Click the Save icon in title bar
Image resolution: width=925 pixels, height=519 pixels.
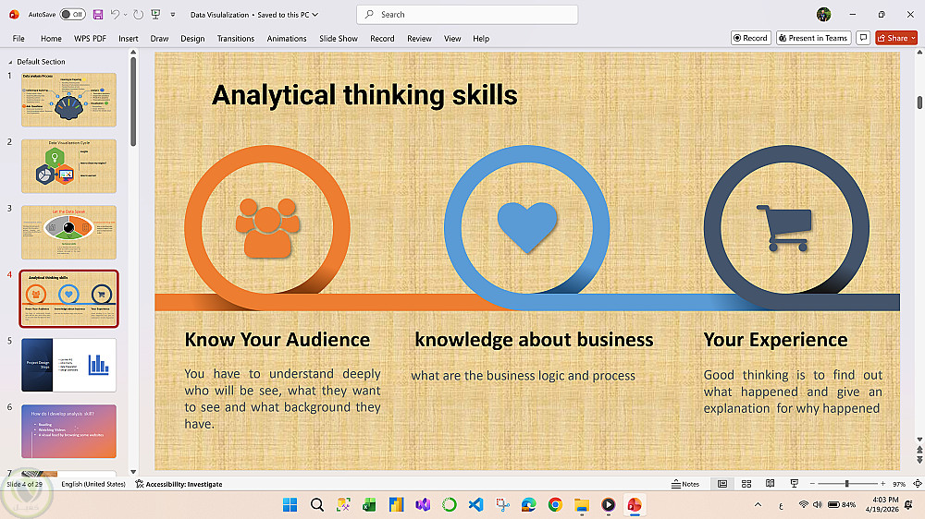coord(98,14)
